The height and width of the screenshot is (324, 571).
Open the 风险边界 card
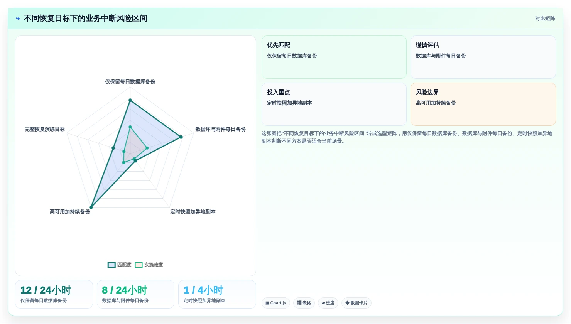[483, 104]
